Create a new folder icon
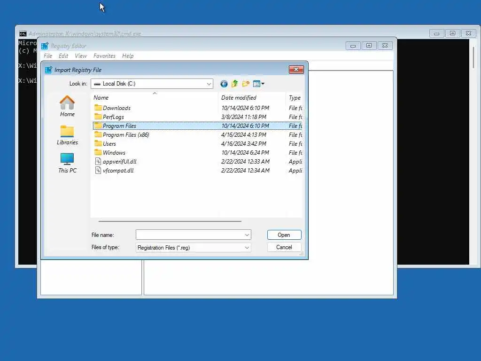 point(246,84)
